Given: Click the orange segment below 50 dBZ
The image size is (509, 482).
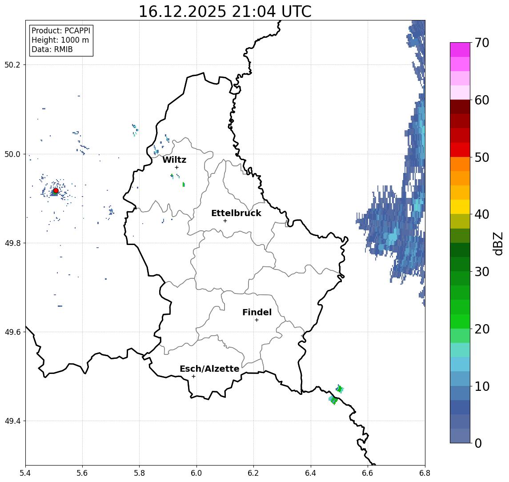Looking at the screenshot, I should point(460,164).
